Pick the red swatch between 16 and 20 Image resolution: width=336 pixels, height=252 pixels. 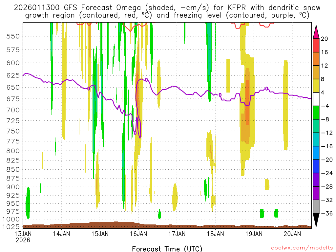tap(316, 45)
